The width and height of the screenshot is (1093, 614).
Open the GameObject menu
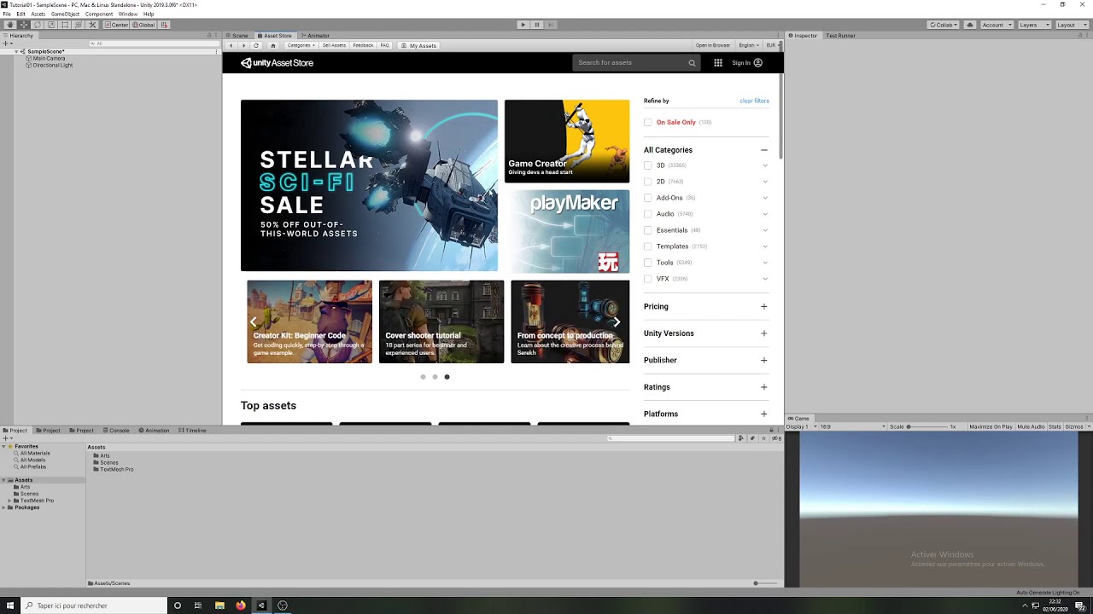pos(65,14)
